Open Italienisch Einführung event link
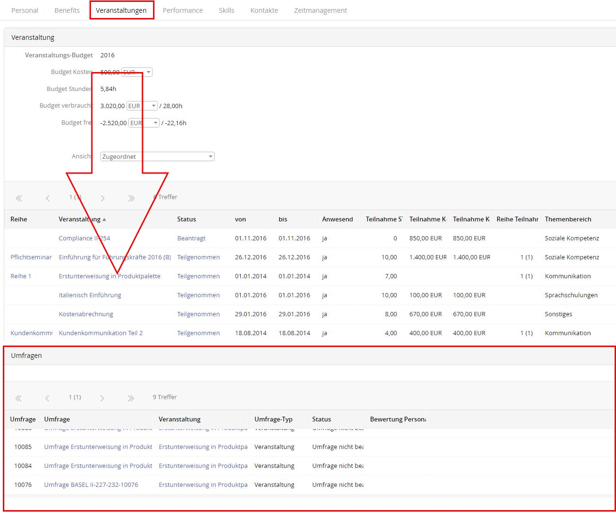 click(90, 295)
